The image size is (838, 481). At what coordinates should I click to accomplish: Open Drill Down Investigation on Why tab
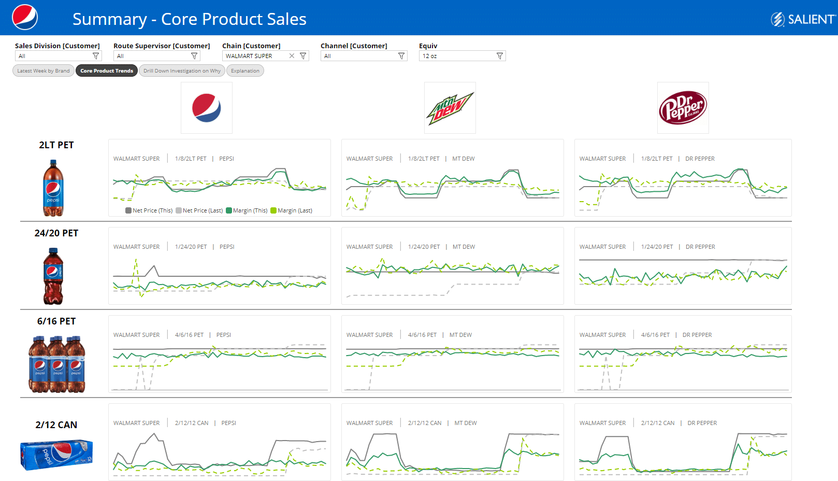coord(182,71)
